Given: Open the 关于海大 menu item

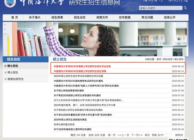Looking at the screenshot, I should (x=35, y=18).
